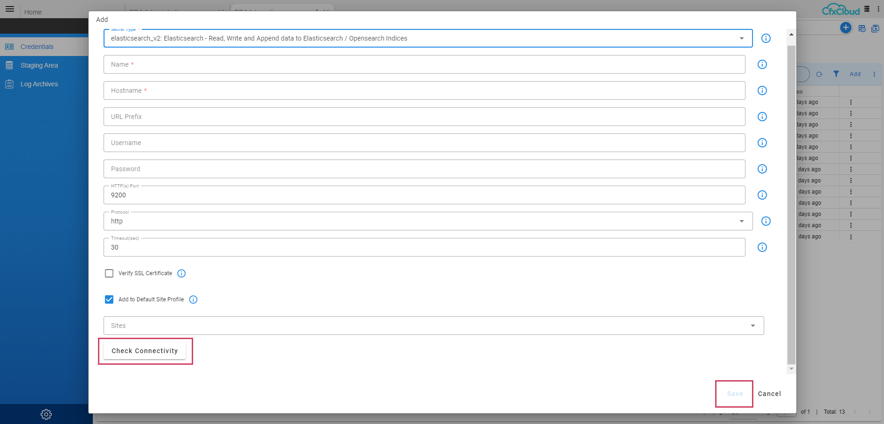Expand the Protocol dropdown showing http
884x424 pixels.
click(742, 221)
